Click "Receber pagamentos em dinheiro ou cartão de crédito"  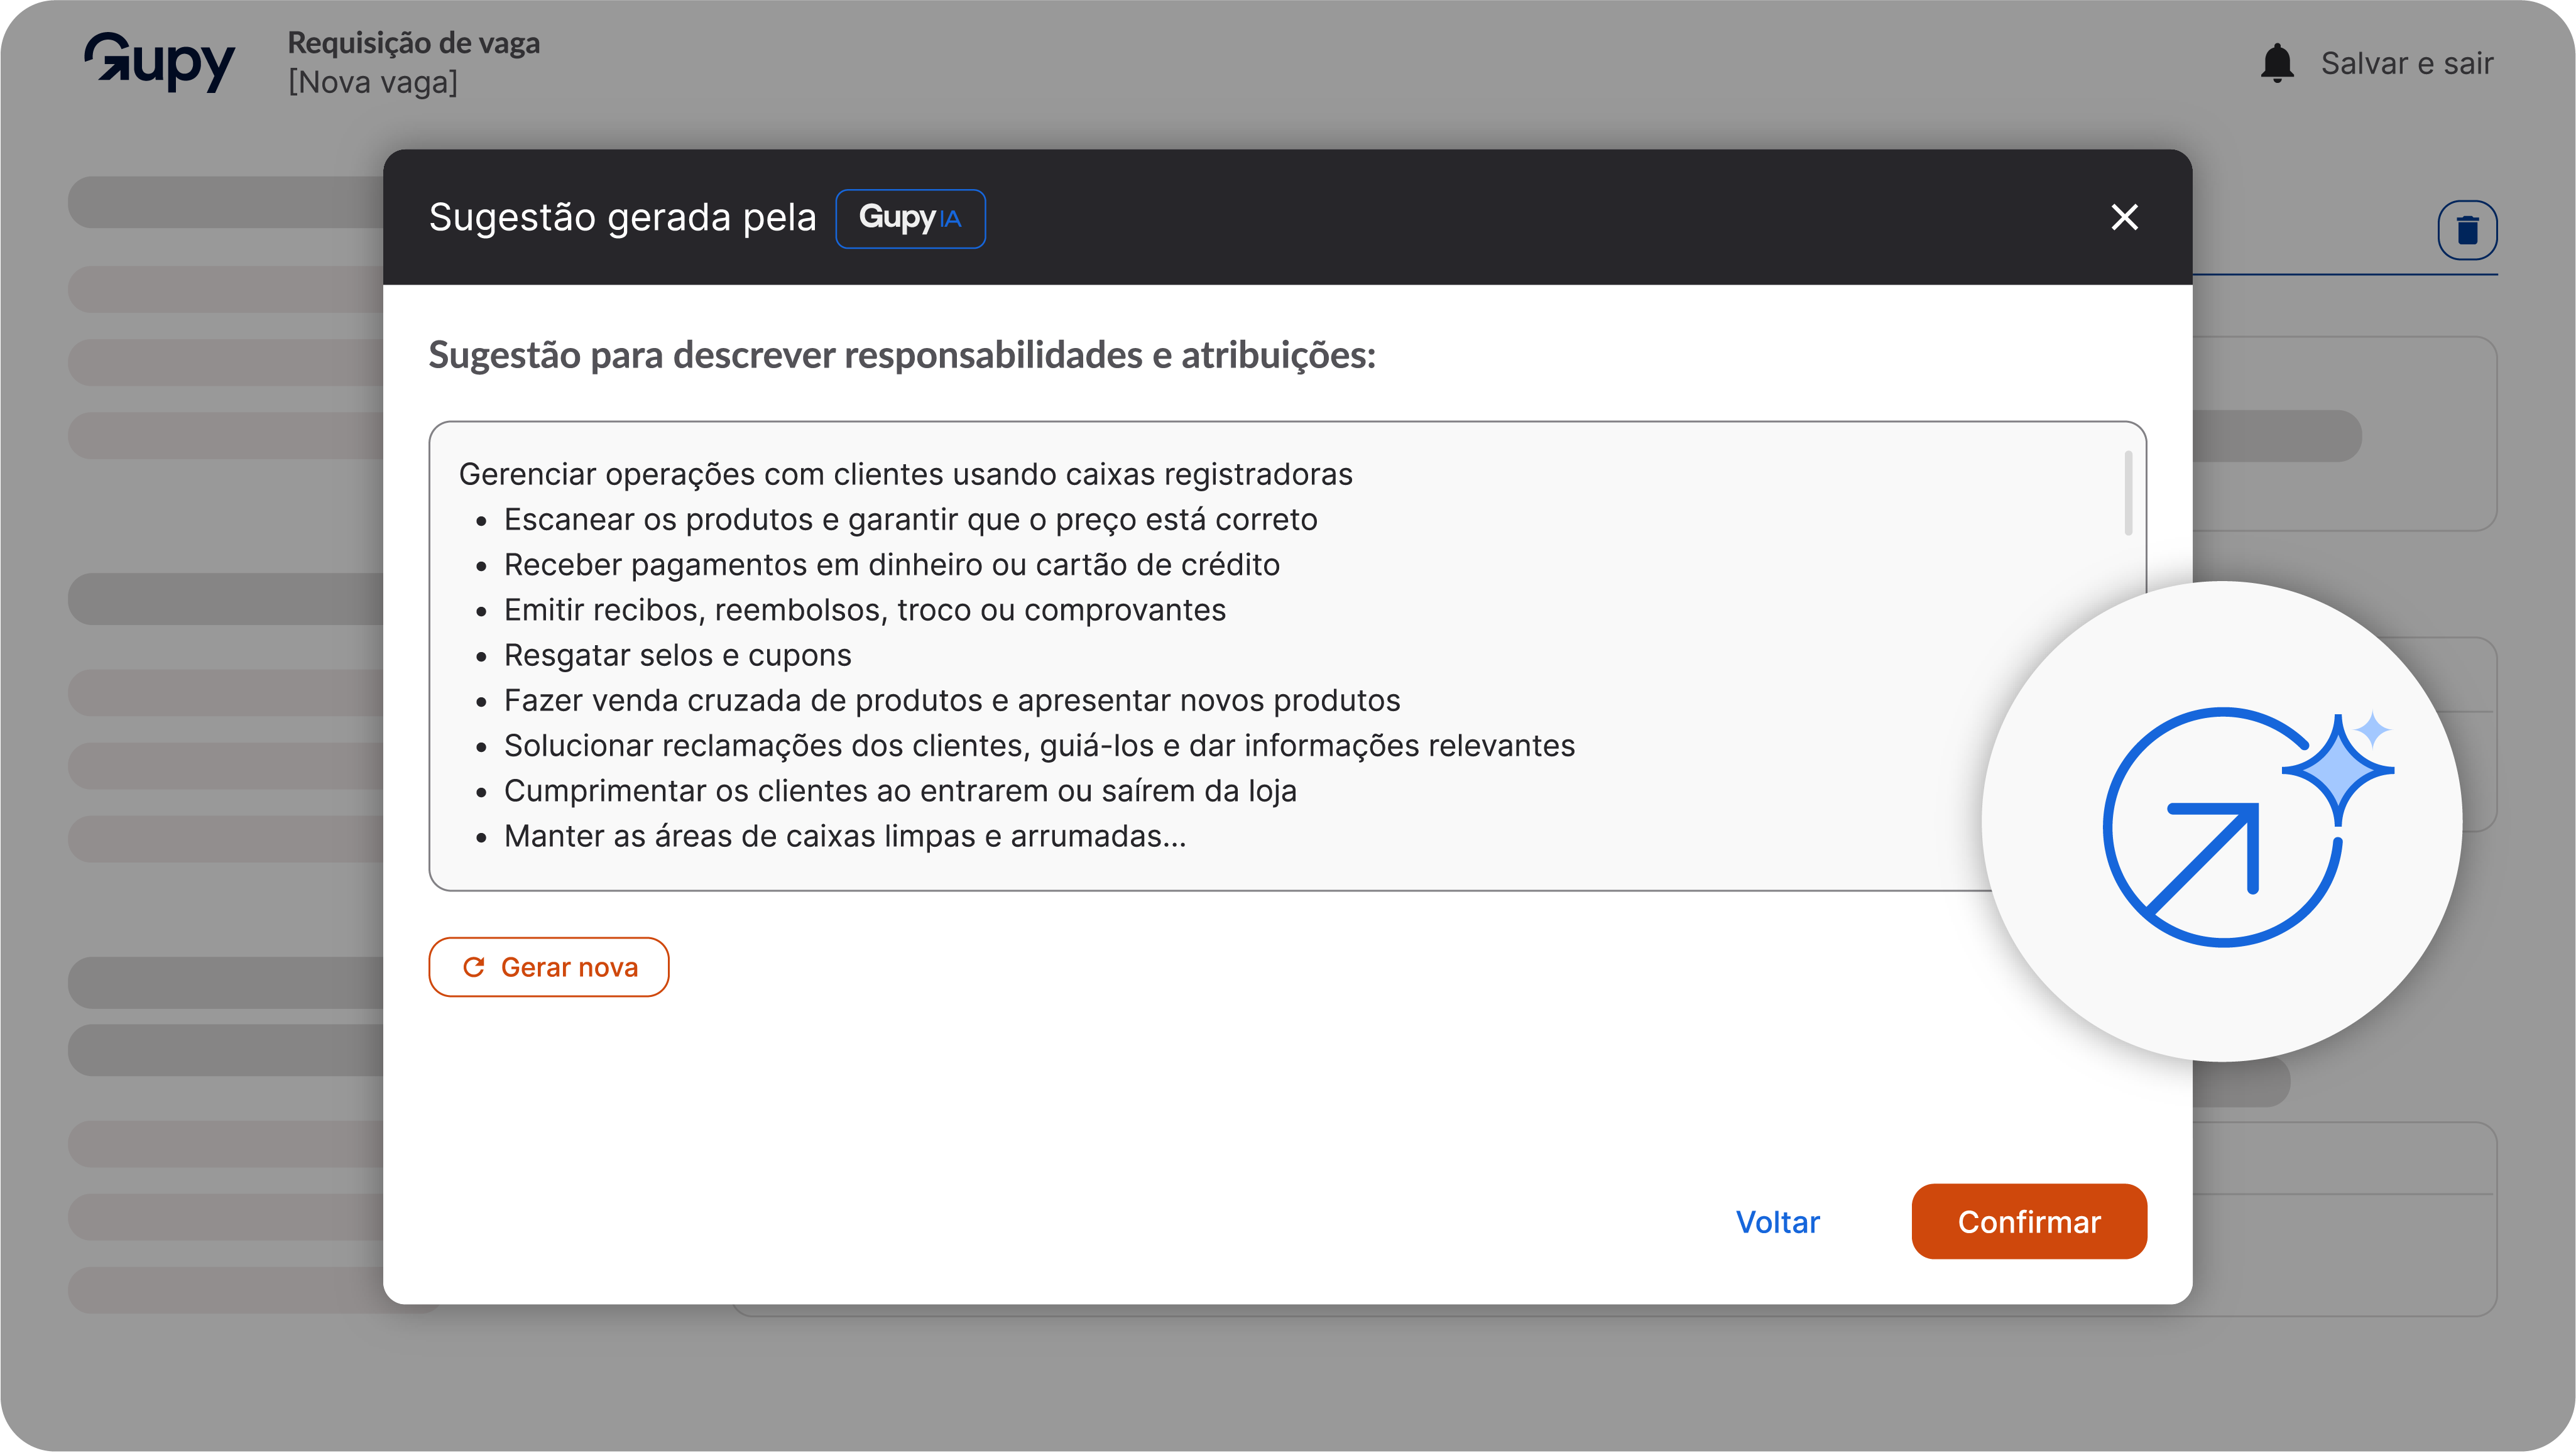tap(891, 565)
